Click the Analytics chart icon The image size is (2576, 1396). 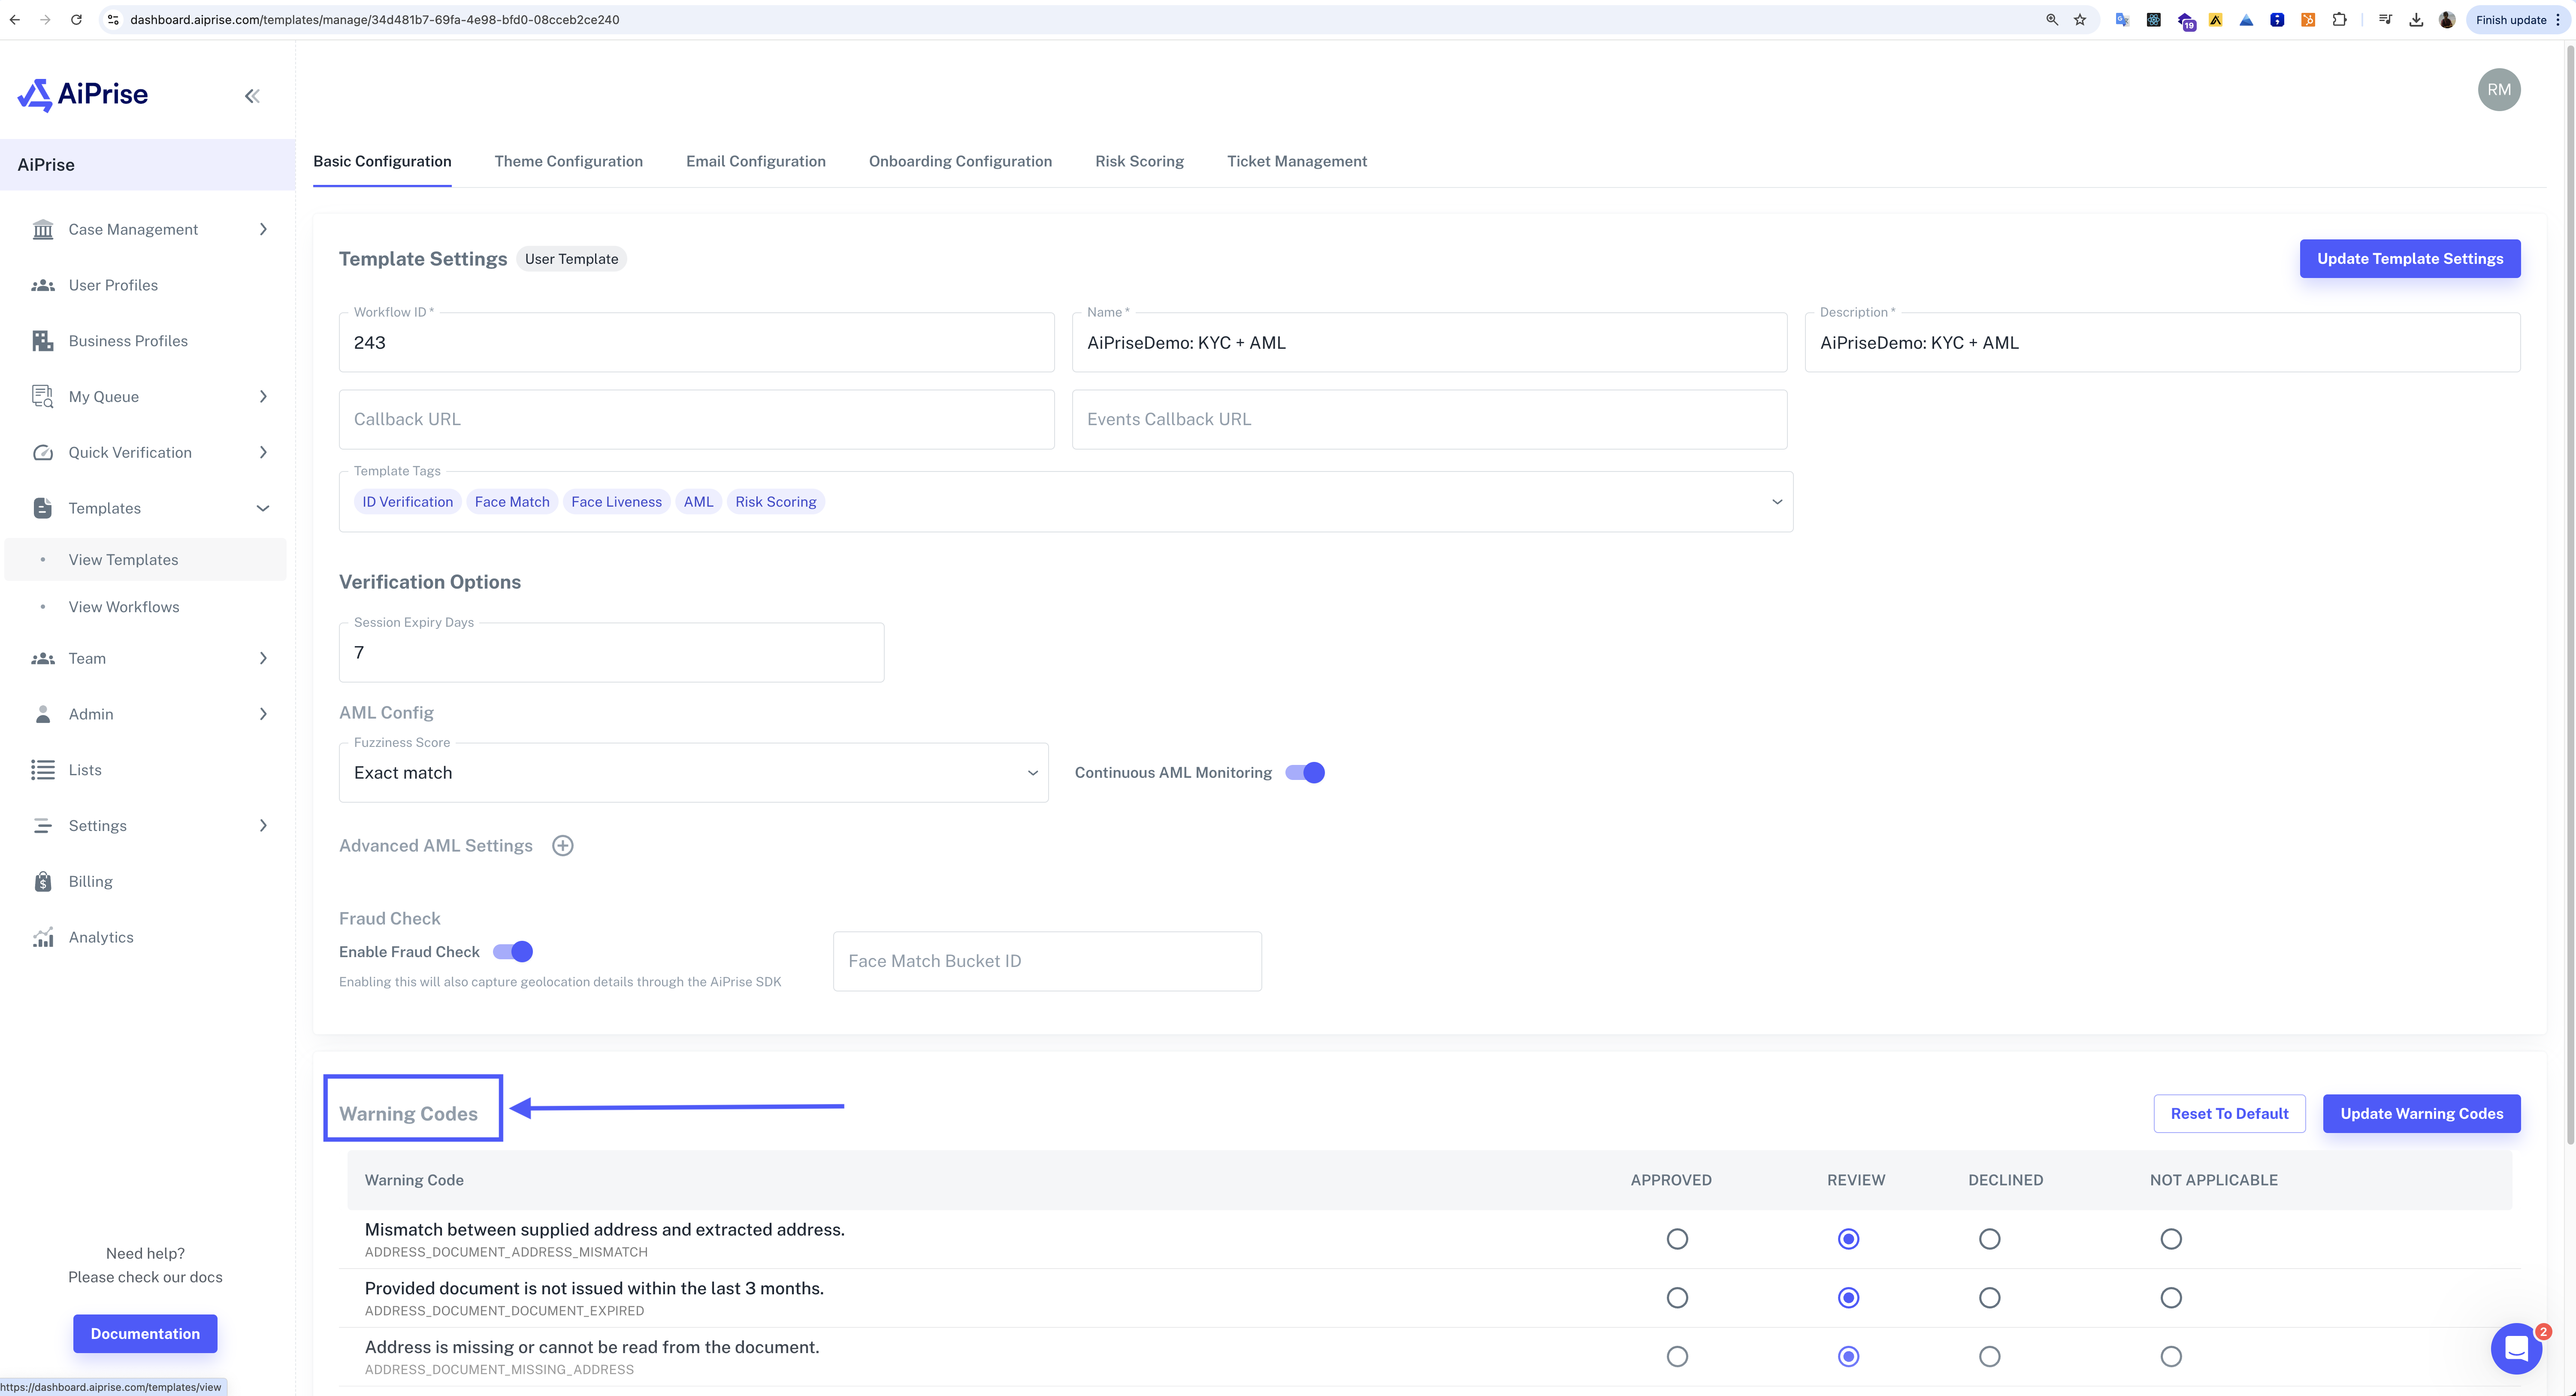click(43, 938)
